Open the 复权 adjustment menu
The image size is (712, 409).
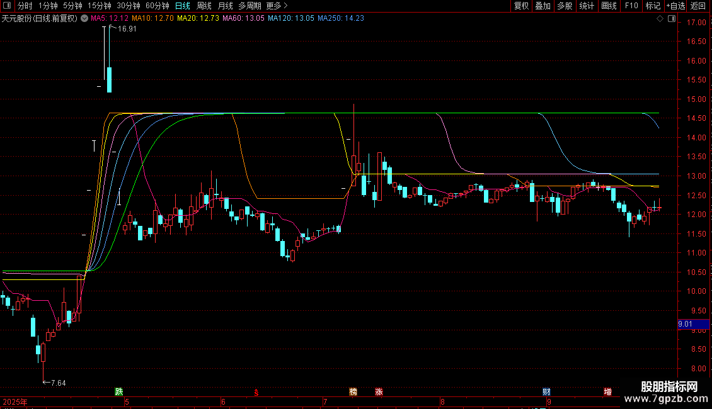click(521, 6)
